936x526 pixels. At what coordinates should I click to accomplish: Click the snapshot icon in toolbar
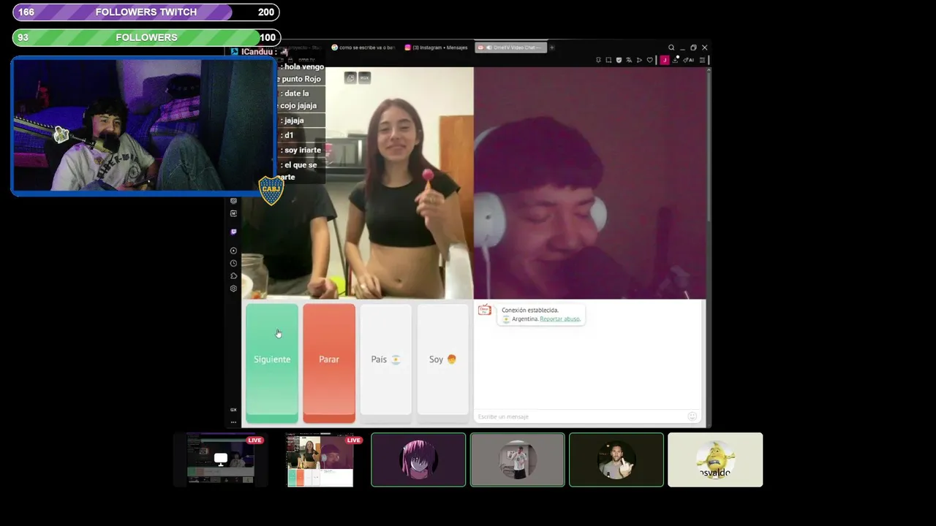(x=608, y=60)
